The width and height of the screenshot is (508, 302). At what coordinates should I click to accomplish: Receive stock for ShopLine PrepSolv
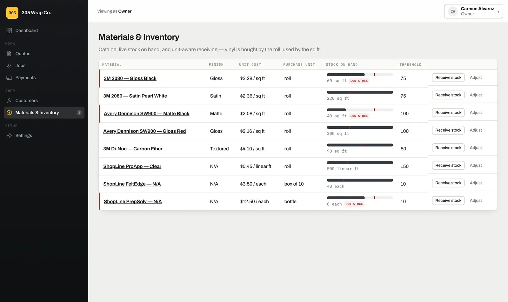pyautogui.click(x=448, y=200)
